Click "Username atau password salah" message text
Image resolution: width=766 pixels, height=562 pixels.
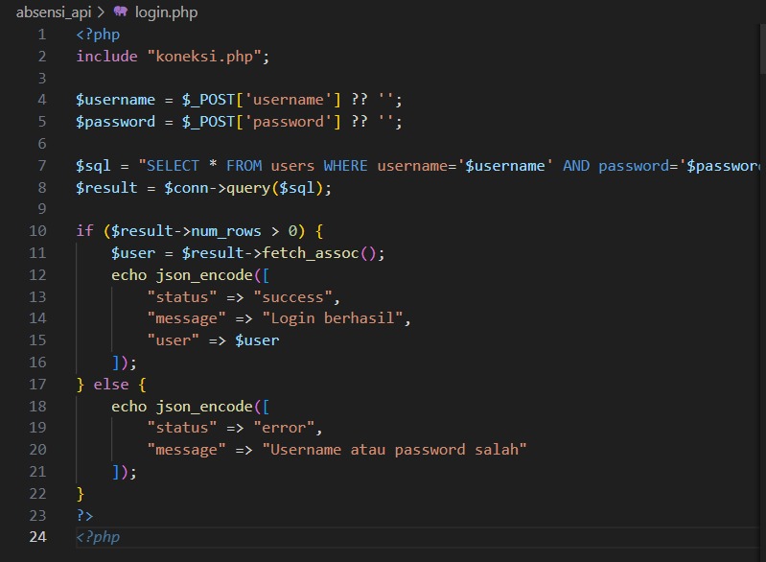pyautogui.click(x=394, y=450)
